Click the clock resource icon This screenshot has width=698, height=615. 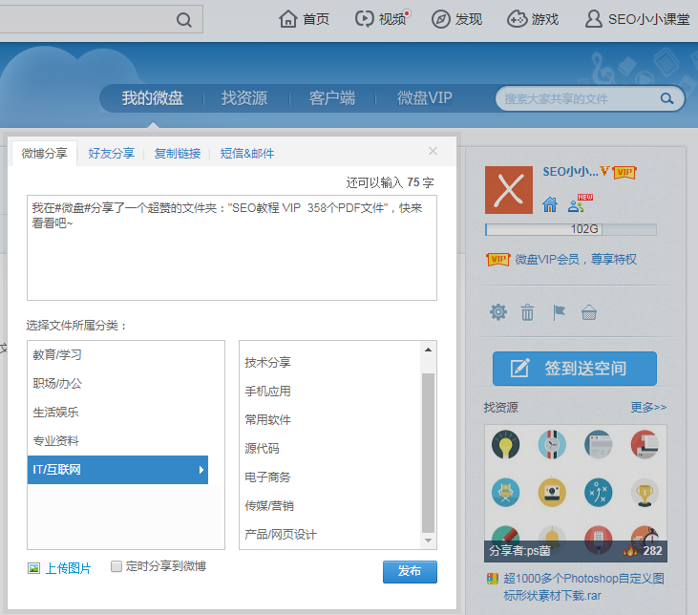552,444
